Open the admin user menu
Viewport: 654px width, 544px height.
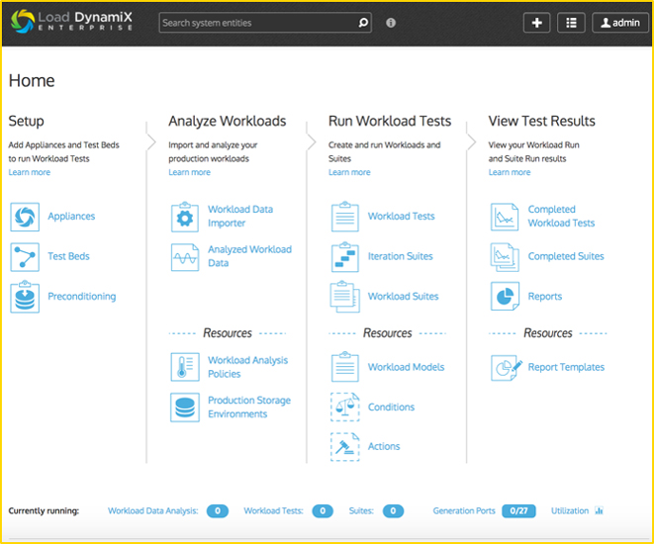click(x=620, y=23)
